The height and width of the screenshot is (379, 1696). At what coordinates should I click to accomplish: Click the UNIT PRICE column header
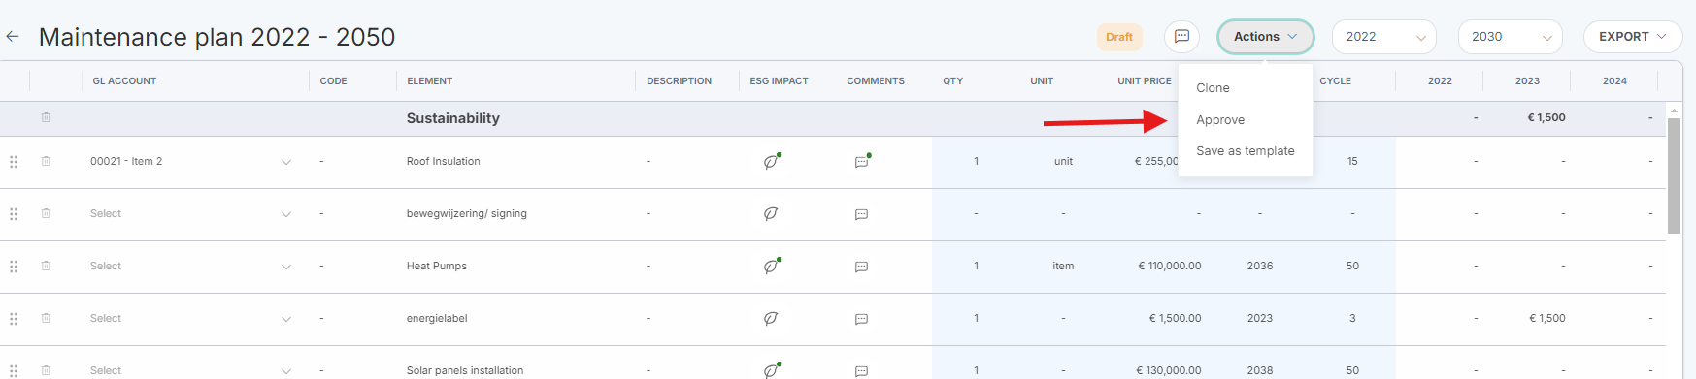point(1145,81)
